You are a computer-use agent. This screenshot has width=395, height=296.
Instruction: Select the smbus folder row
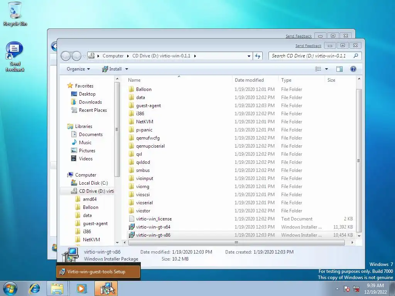tap(241, 170)
